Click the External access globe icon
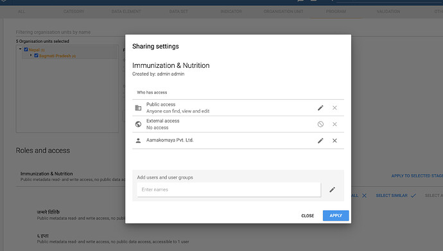 tap(138, 124)
